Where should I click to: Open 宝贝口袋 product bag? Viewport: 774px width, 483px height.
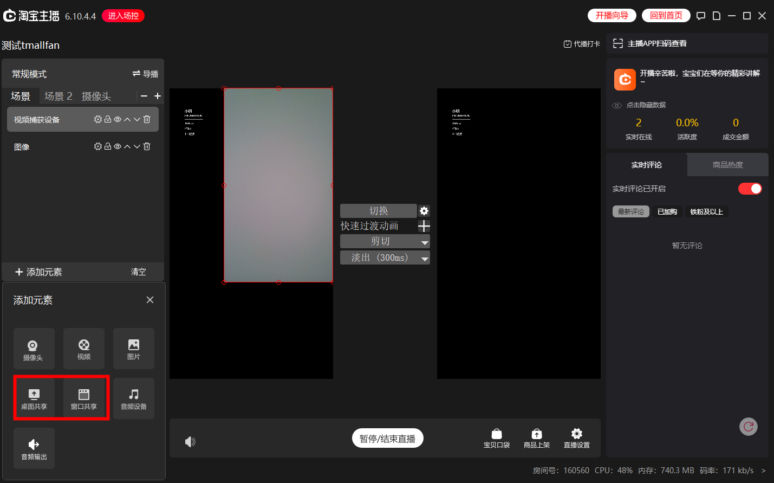(497, 438)
